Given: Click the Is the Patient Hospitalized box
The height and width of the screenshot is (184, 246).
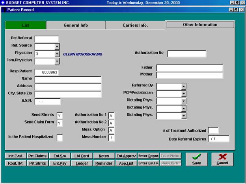Looking at the screenshot, I should [60, 138].
